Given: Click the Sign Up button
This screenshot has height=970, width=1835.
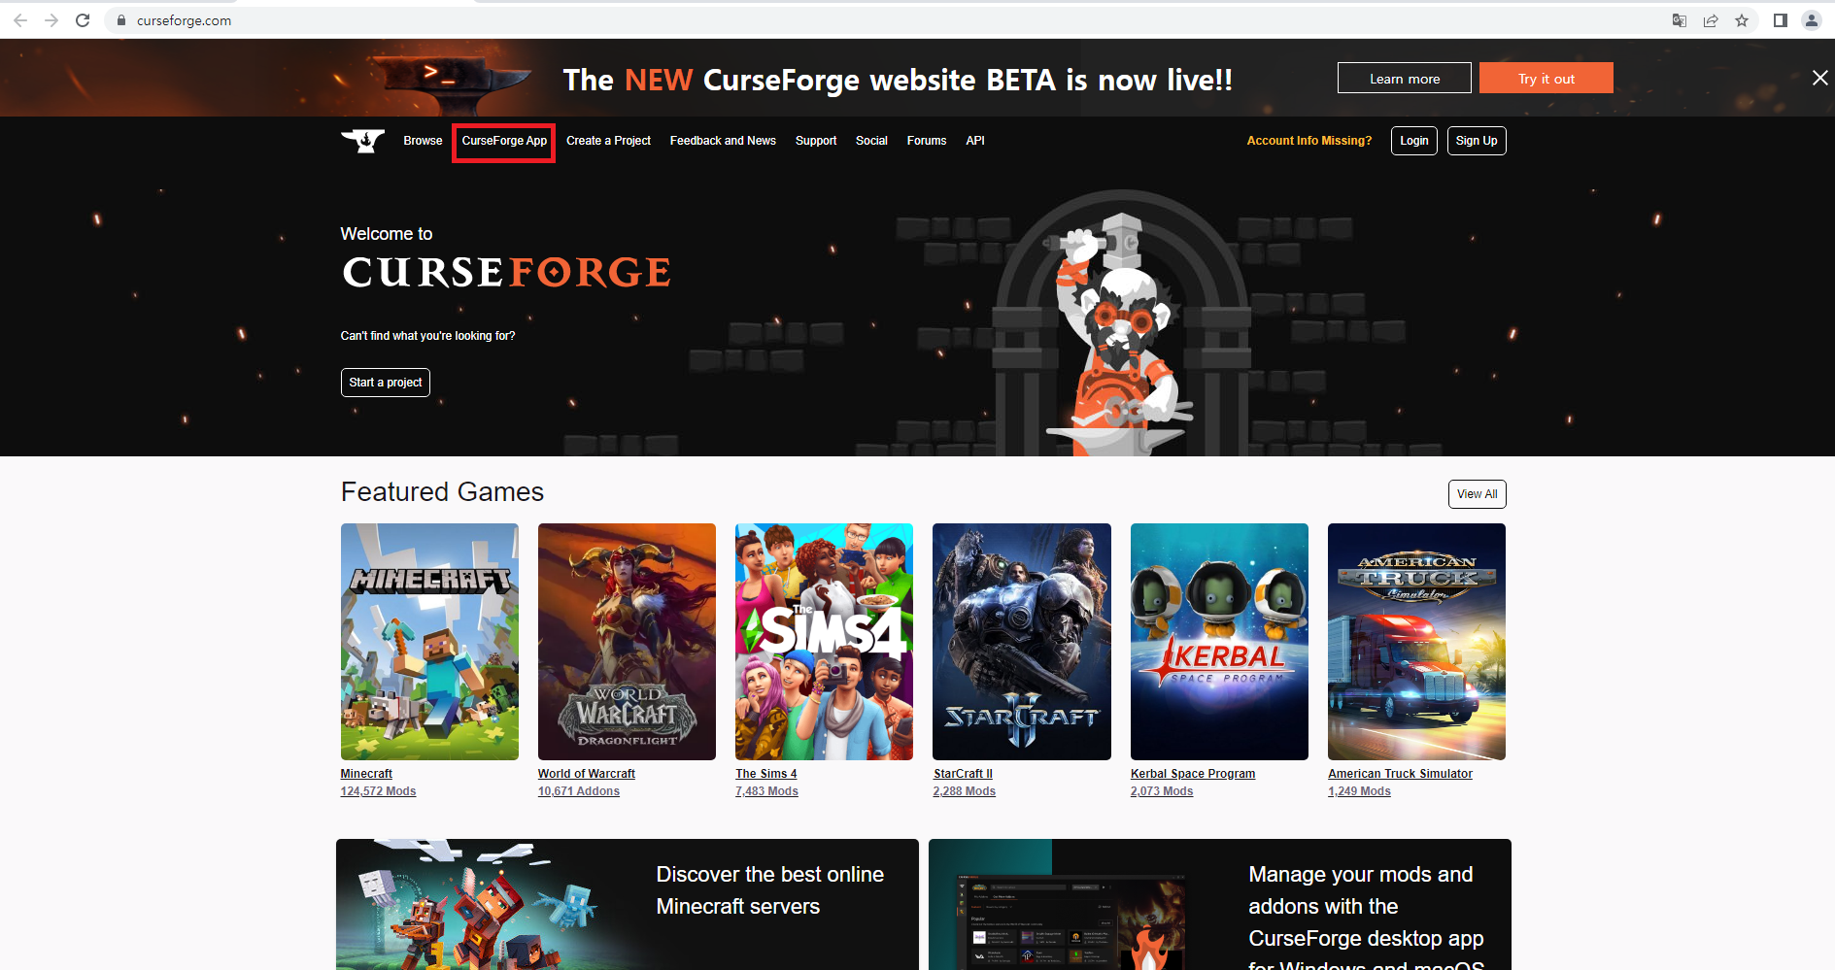Looking at the screenshot, I should point(1477,141).
